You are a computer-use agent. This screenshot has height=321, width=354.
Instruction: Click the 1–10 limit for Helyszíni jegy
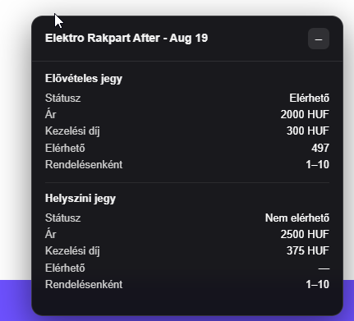coord(317,284)
